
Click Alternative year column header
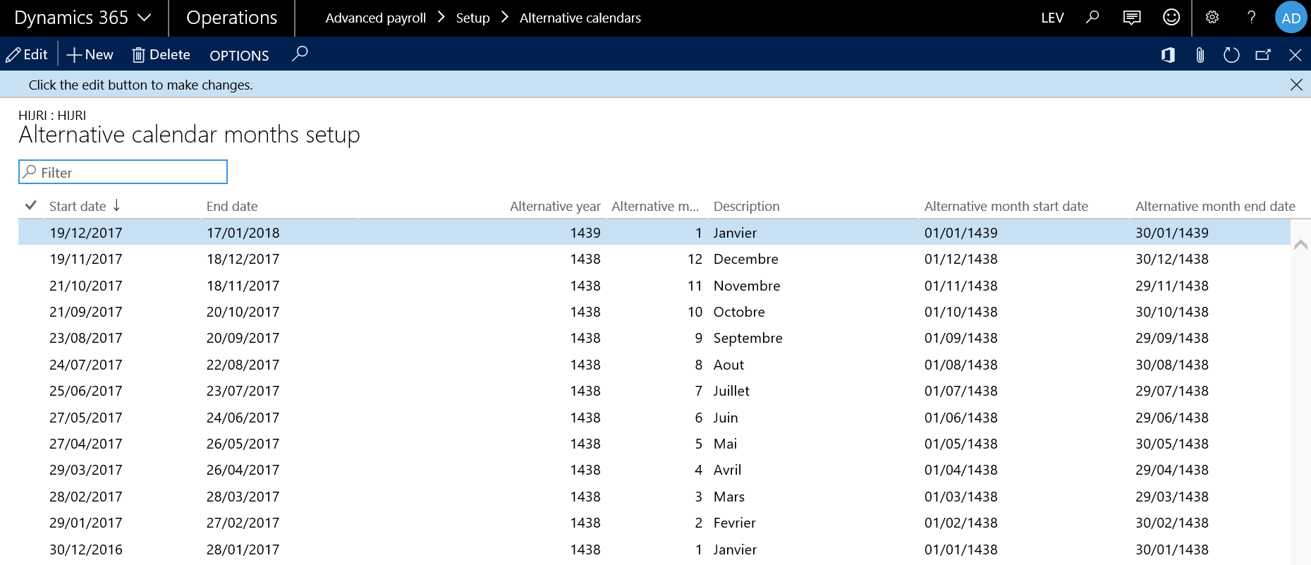pyautogui.click(x=555, y=206)
